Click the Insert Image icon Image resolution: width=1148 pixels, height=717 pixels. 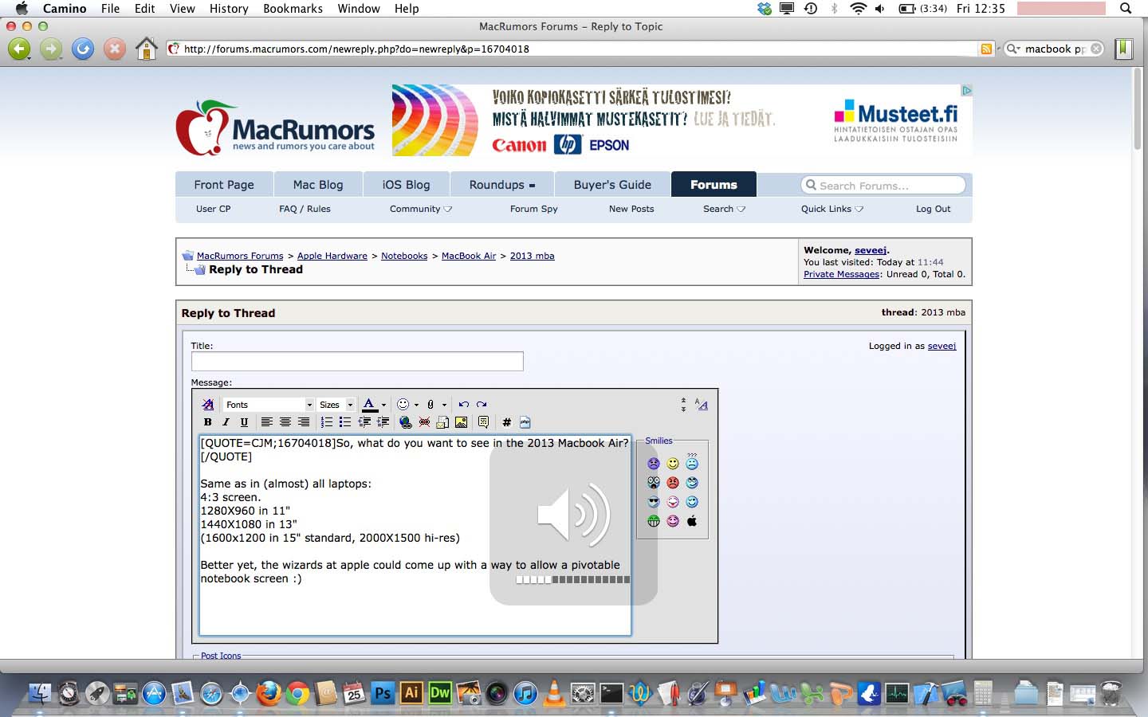pyautogui.click(x=461, y=422)
